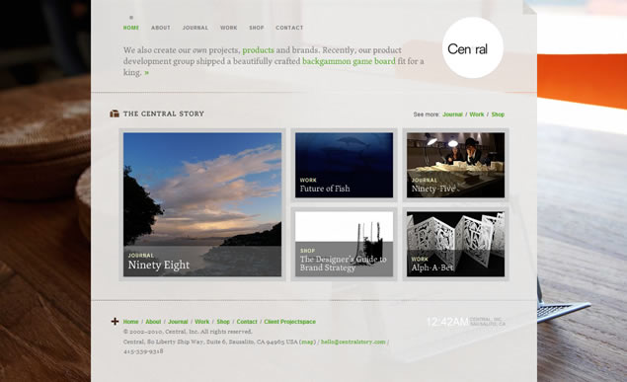Click the phone number 415-339-9318
The image size is (627, 382).
point(143,351)
